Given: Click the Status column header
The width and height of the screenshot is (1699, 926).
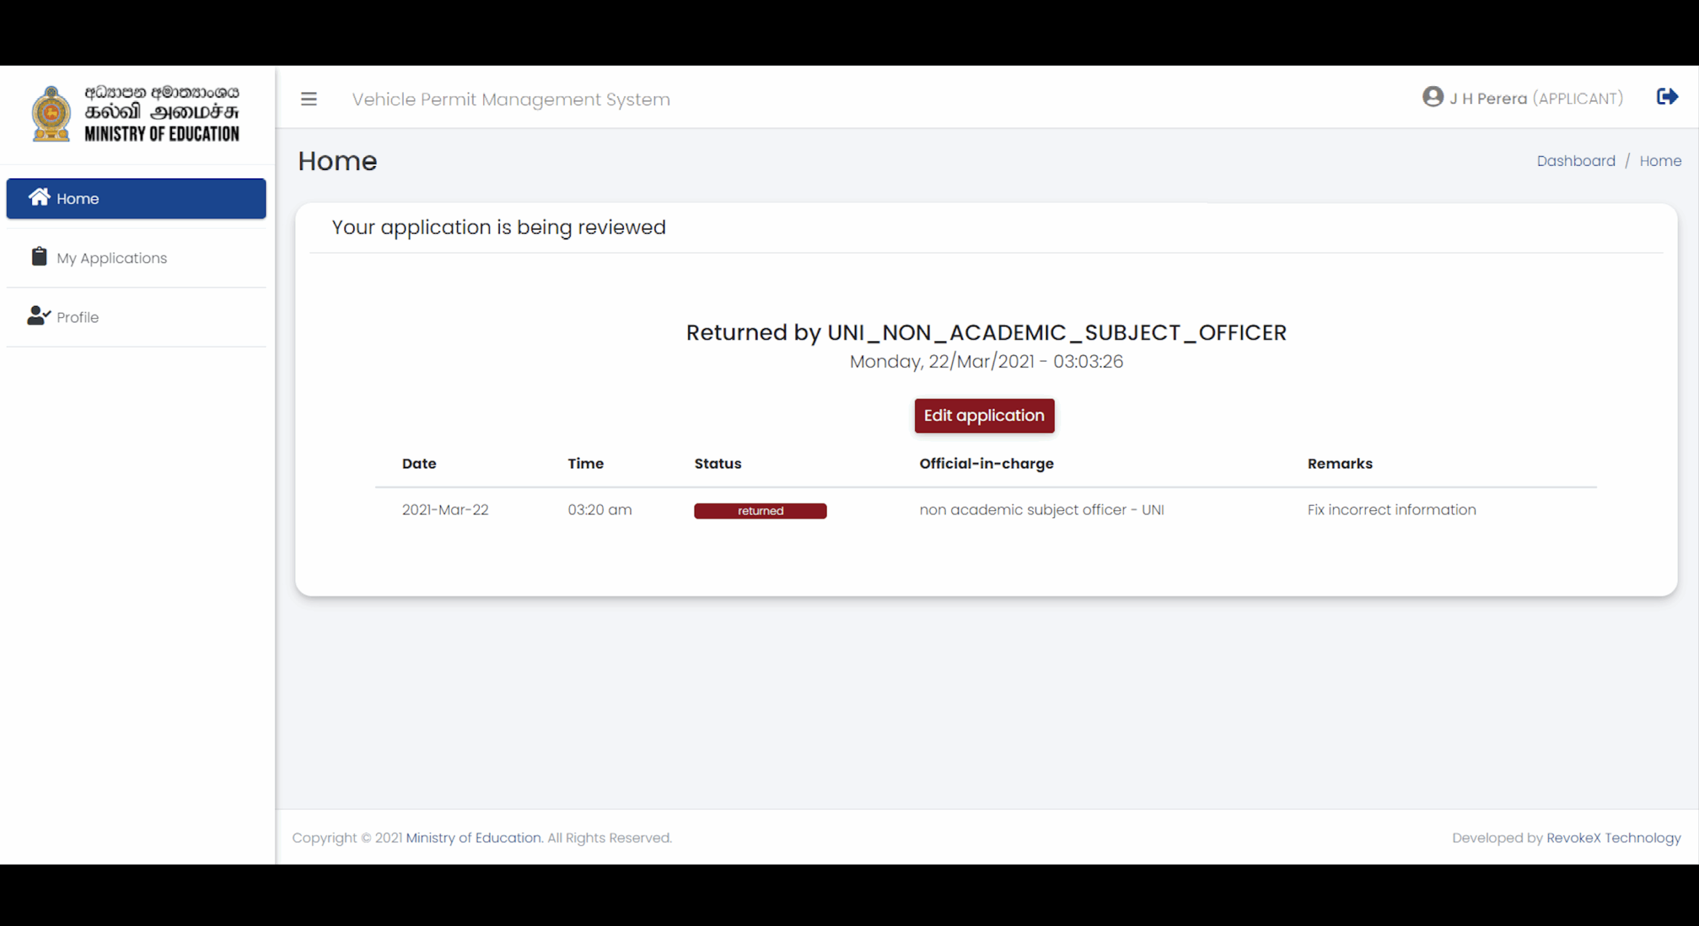Looking at the screenshot, I should point(717,464).
